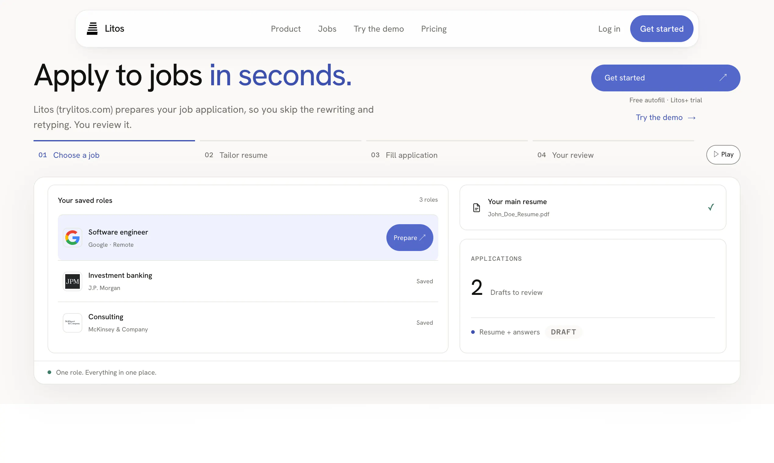Prepare the Software engineer application

click(410, 237)
